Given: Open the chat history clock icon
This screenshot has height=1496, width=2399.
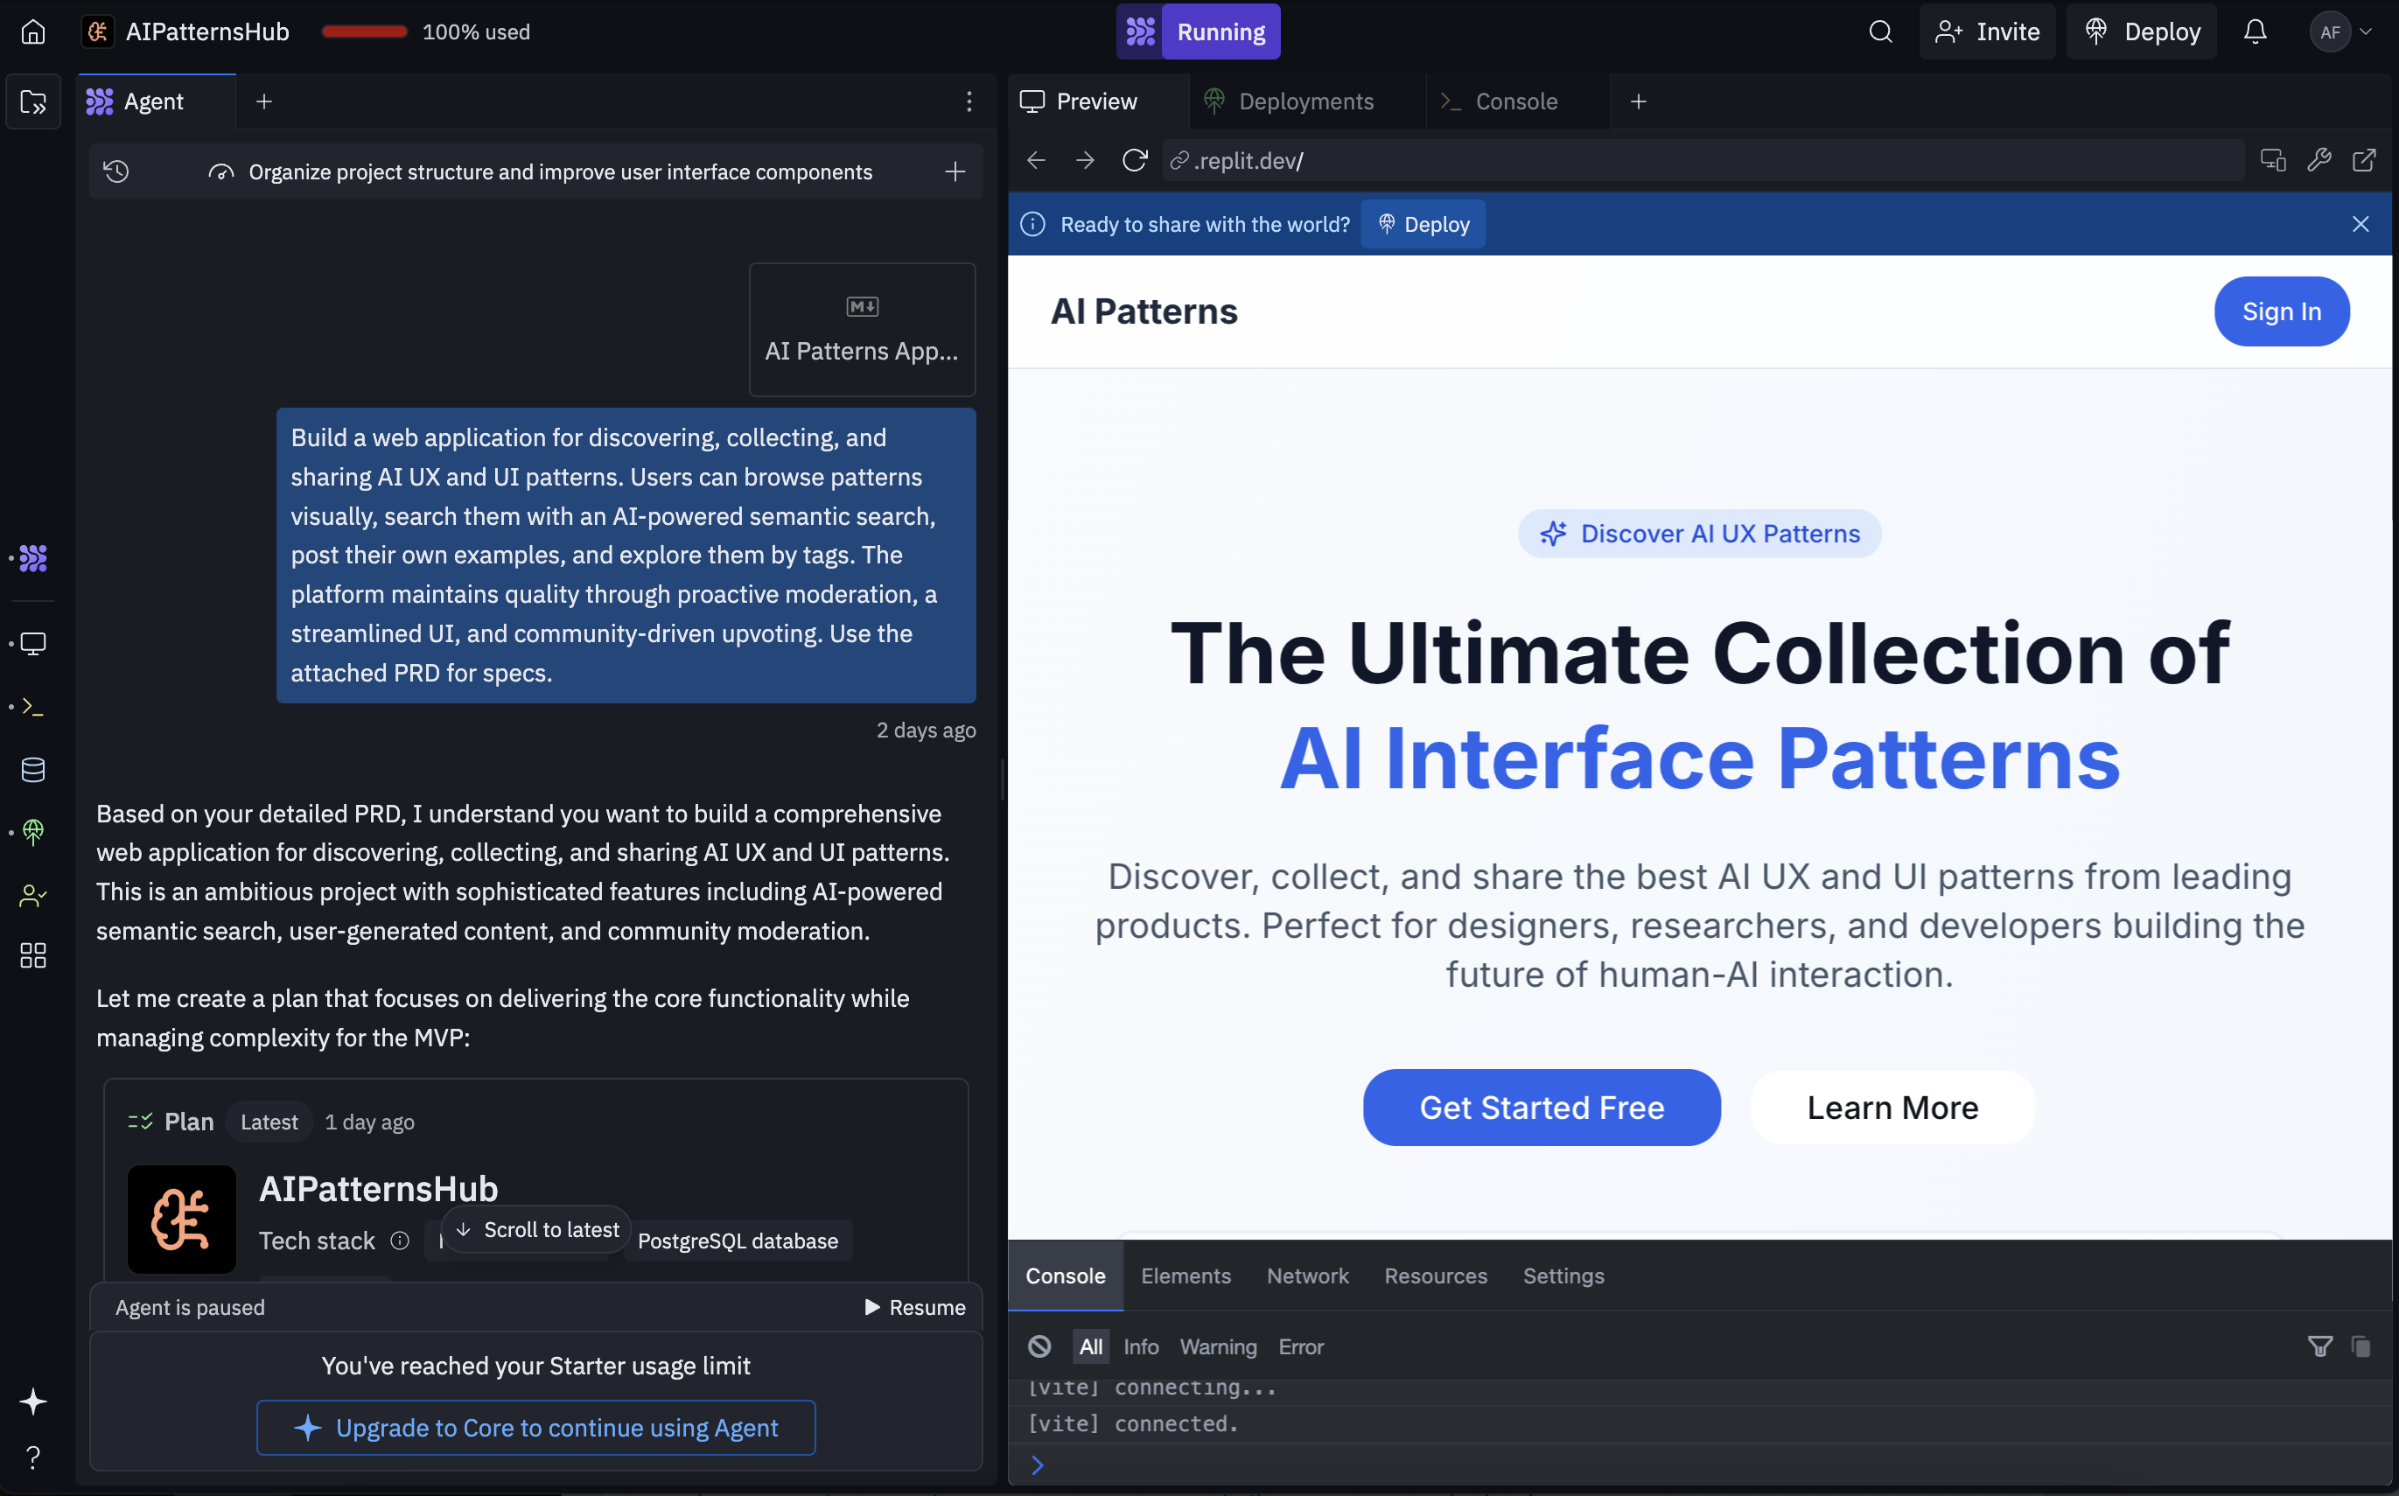Looking at the screenshot, I should click(116, 172).
